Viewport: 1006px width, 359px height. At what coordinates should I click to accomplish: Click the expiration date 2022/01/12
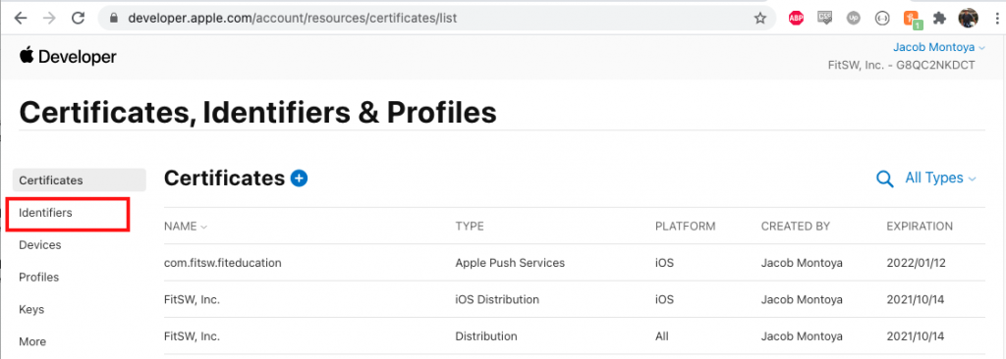pyautogui.click(x=917, y=263)
